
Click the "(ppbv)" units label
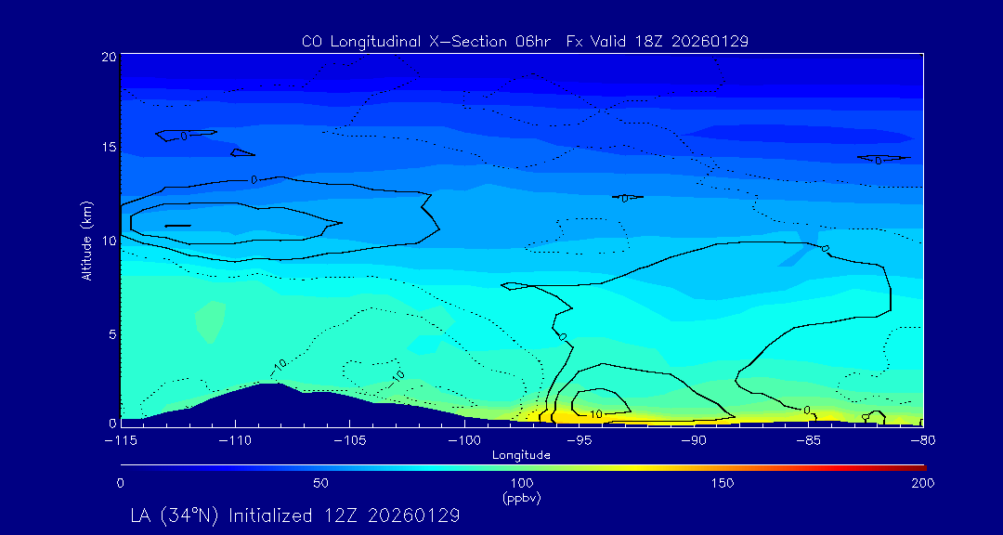click(x=521, y=498)
